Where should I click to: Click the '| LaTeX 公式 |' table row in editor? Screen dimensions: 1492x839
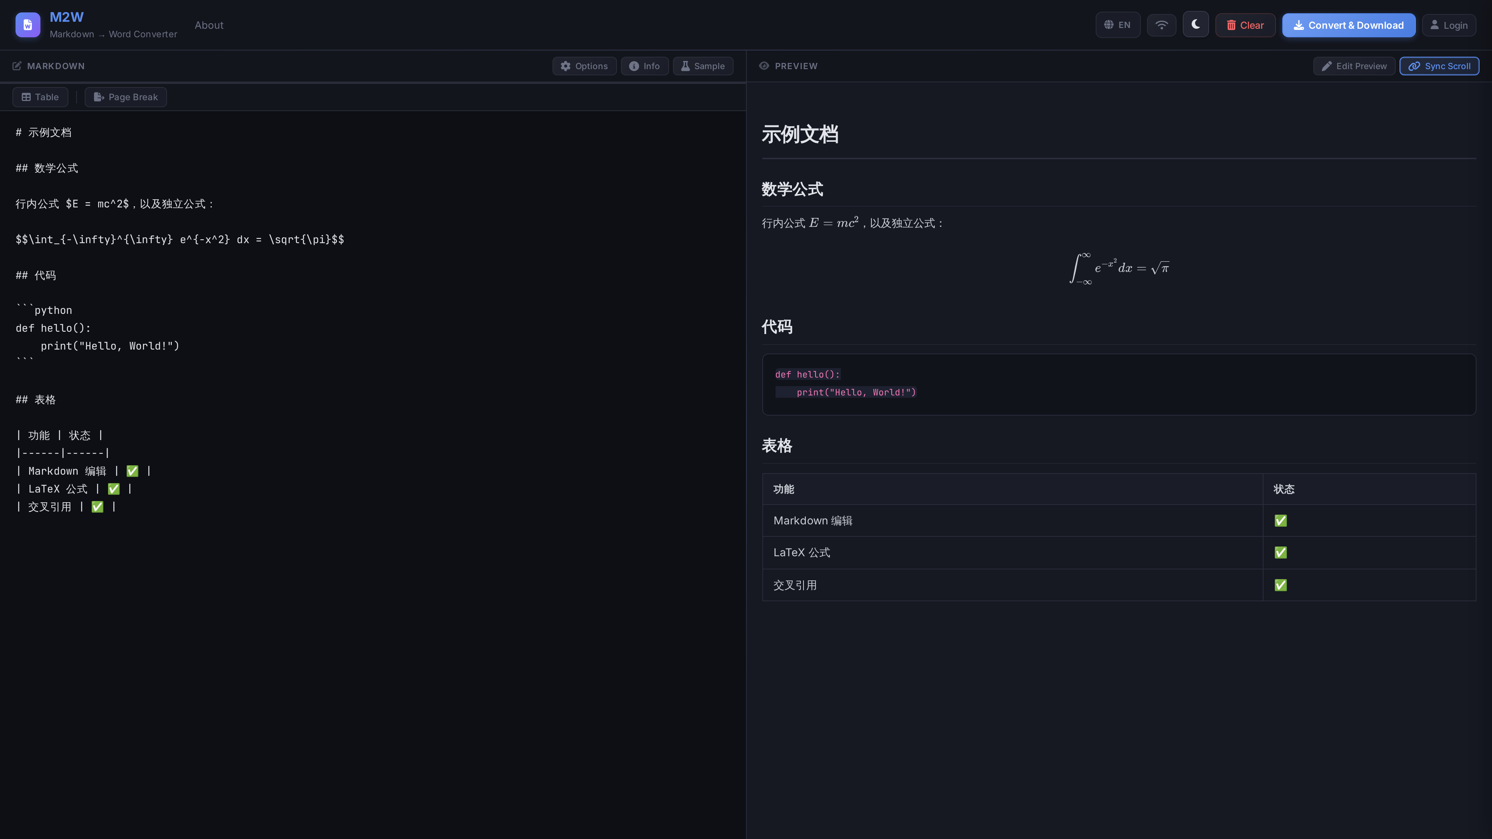pyautogui.click(x=74, y=489)
